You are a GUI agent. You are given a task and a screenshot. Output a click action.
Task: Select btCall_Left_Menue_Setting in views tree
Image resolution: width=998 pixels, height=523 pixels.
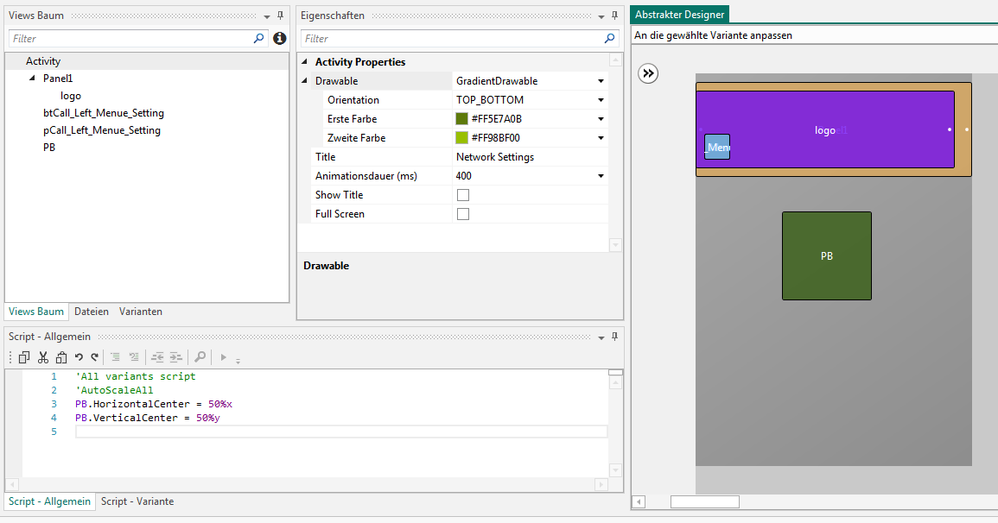pos(103,113)
